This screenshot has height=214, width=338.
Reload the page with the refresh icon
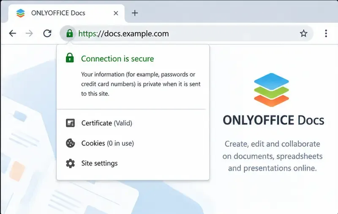coord(47,33)
